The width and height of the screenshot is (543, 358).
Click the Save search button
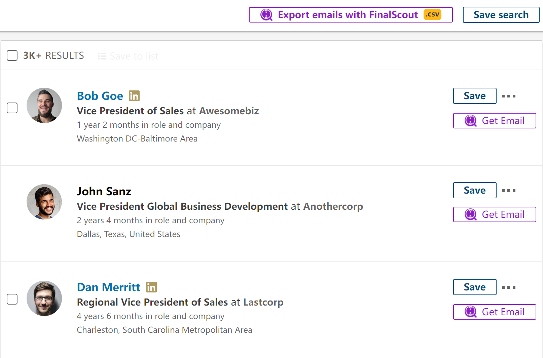(501, 15)
